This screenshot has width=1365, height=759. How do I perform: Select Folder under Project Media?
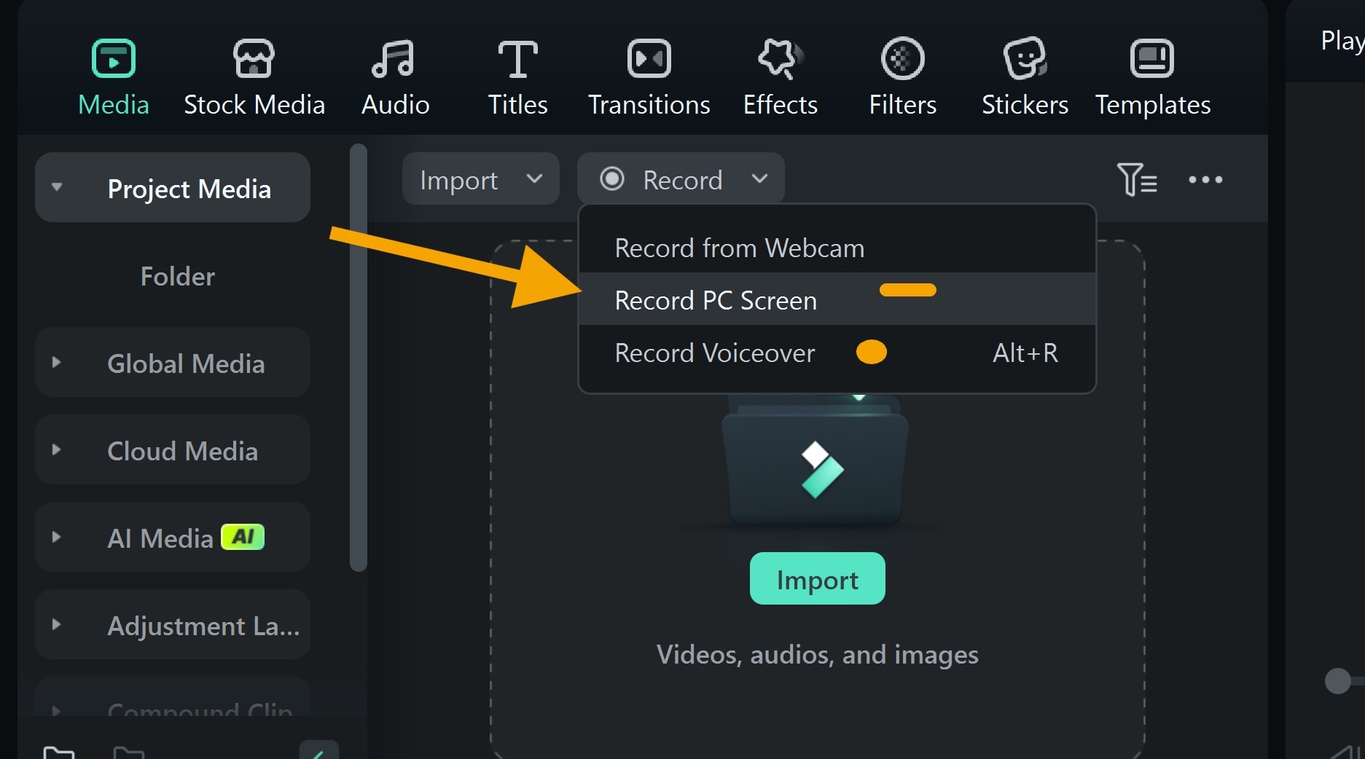coord(177,276)
